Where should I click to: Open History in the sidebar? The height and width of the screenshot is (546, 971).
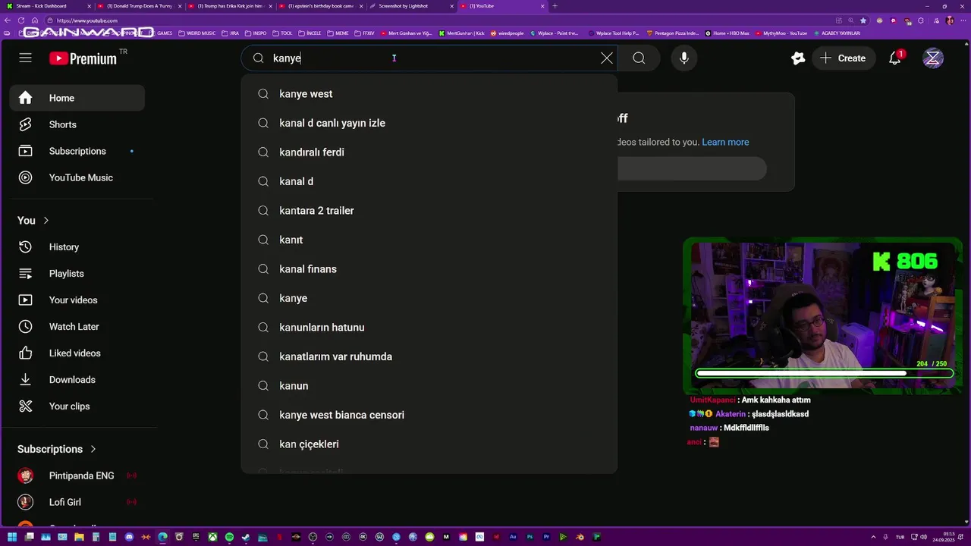click(x=77, y=246)
